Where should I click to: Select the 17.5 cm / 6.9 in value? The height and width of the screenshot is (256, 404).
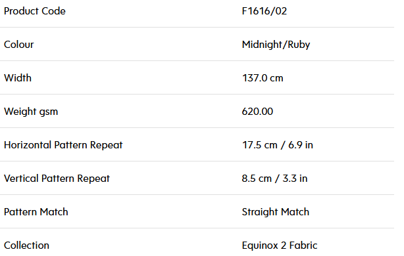pyautogui.click(x=278, y=145)
